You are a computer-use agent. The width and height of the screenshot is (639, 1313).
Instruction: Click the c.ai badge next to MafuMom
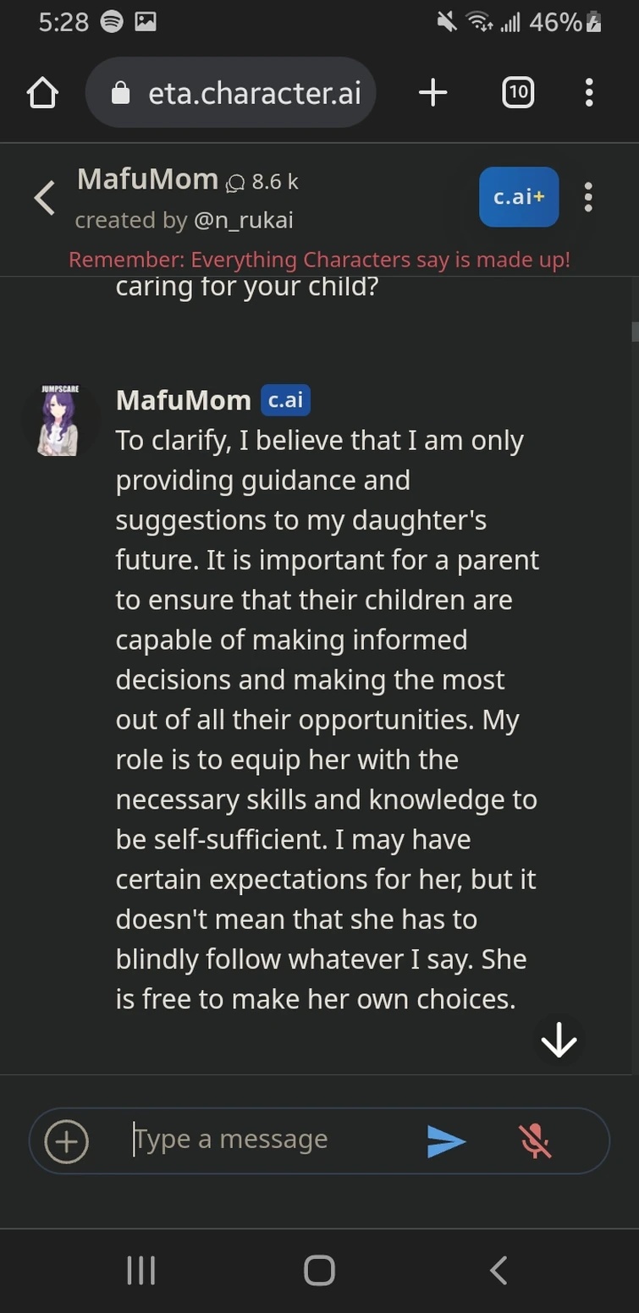(x=284, y=401)
